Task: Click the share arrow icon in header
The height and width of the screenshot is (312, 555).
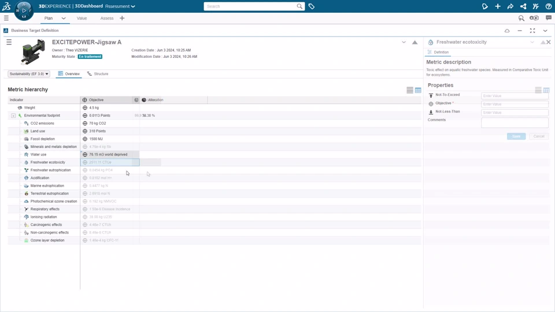Action: (x=510, y=6)
